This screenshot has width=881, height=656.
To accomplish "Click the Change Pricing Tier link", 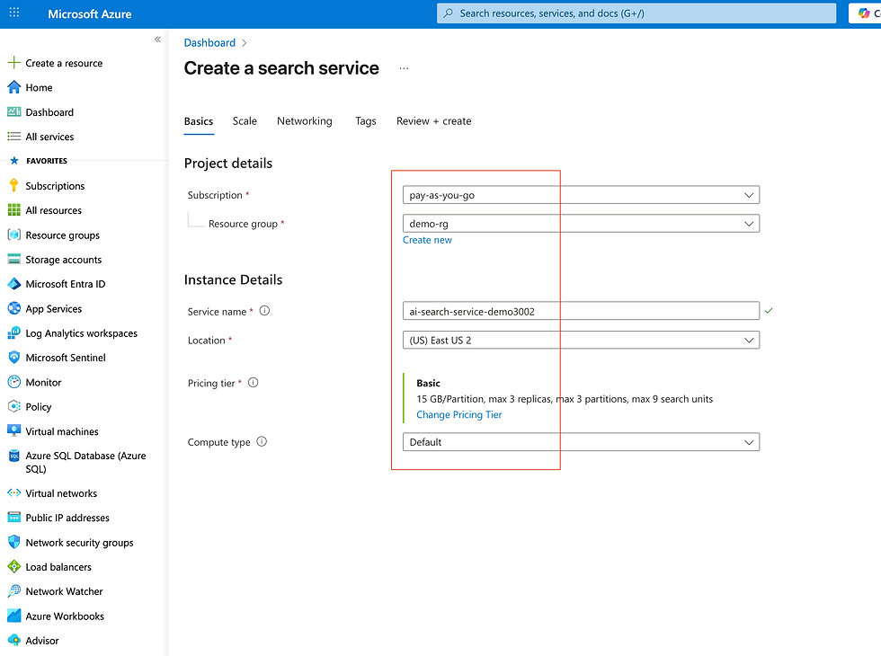I will pyautogui.click(x=459, y=415).
